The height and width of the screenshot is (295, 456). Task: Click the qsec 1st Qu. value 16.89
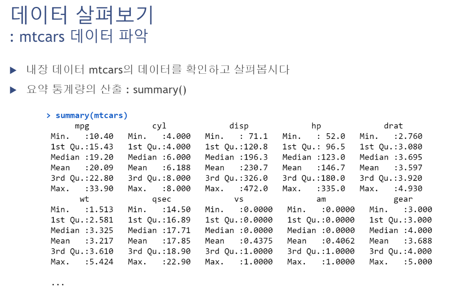click(178, 220)
